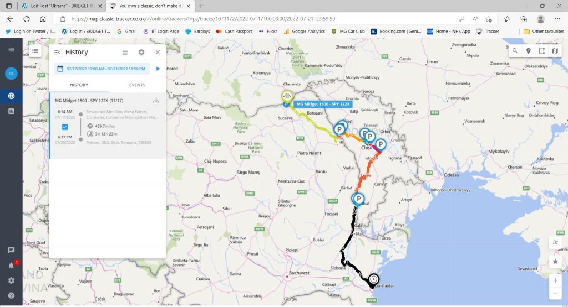Open browser profile icon
This screenshot has width=568, height=307.
coord(541,19)
